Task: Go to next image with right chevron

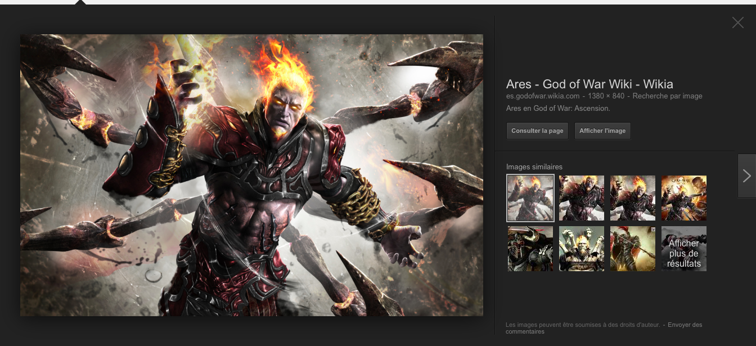Action: [746, 176]
